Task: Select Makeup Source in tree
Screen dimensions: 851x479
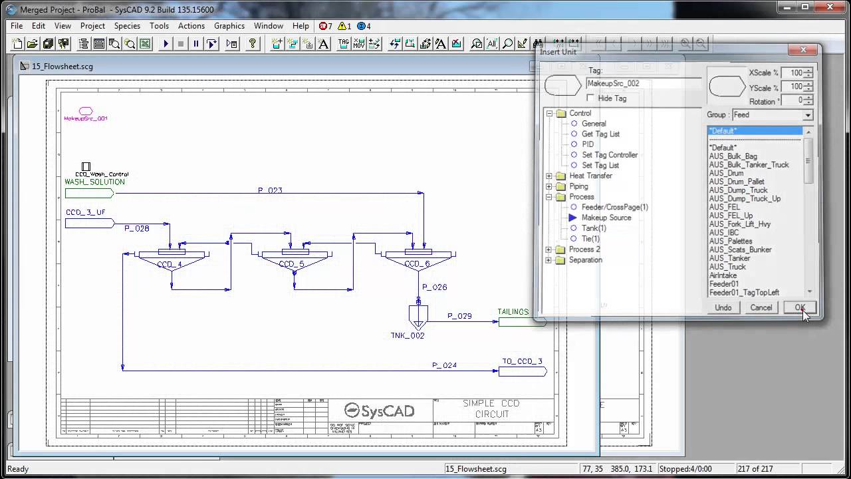Action: click(x=606, y=218)
